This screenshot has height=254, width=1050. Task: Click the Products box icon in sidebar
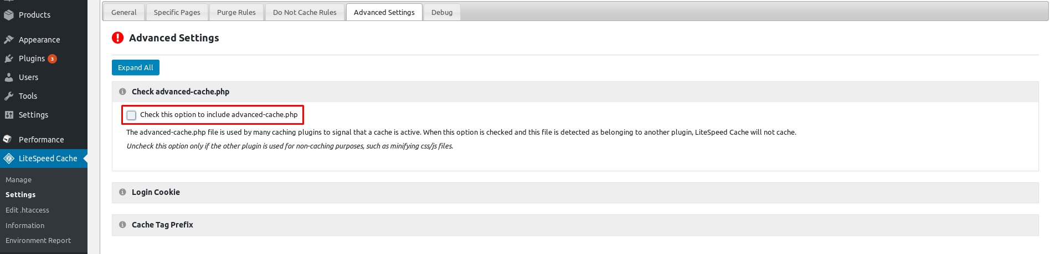pyautogui.click(x=8, y=15)
